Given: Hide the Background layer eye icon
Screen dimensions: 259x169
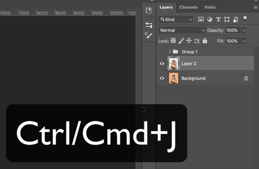Looking at the screenshot, I should (162, 78).
